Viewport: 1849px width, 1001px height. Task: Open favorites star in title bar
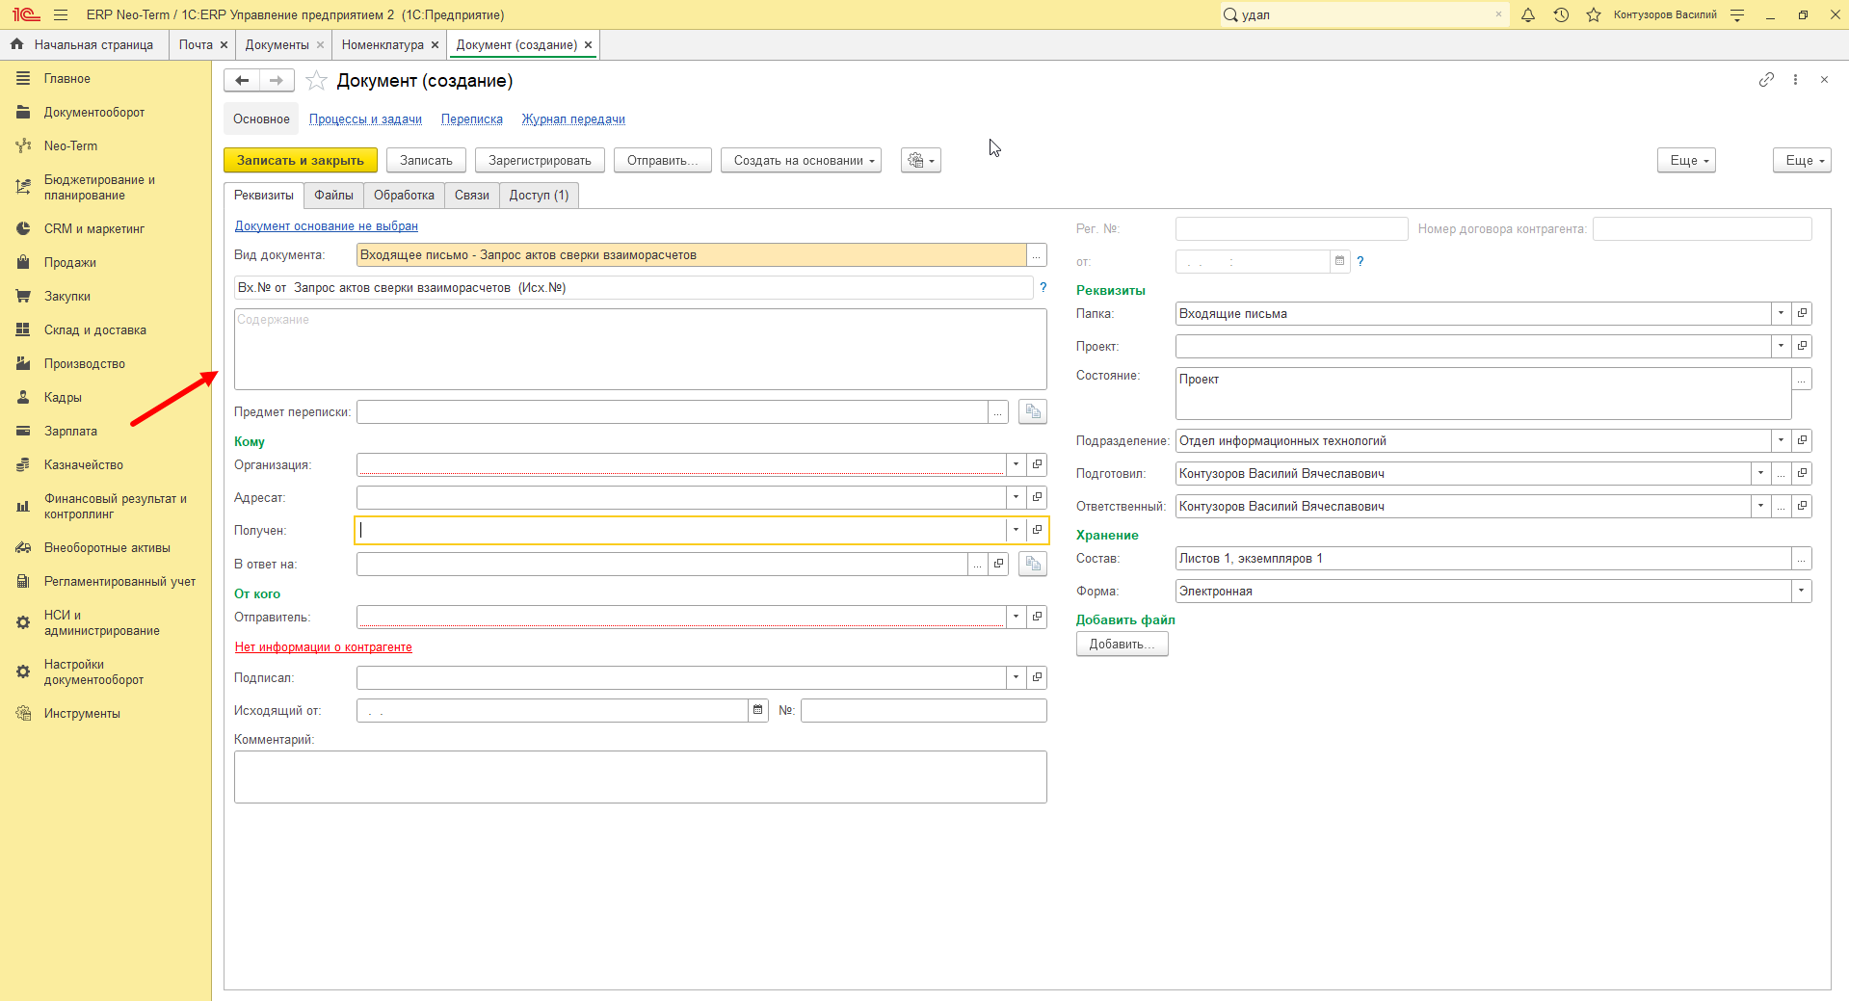(1594, 14)
